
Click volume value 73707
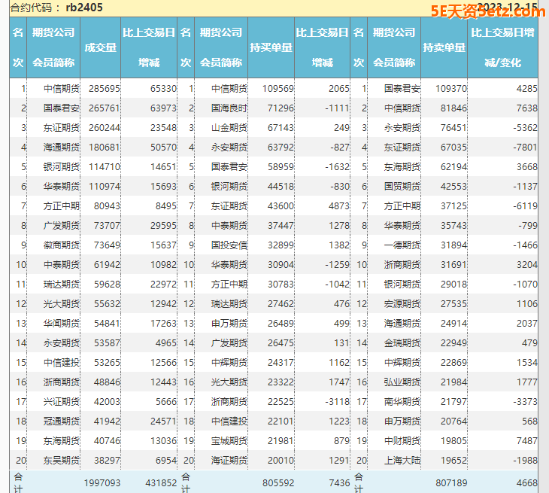pos(107,226)
